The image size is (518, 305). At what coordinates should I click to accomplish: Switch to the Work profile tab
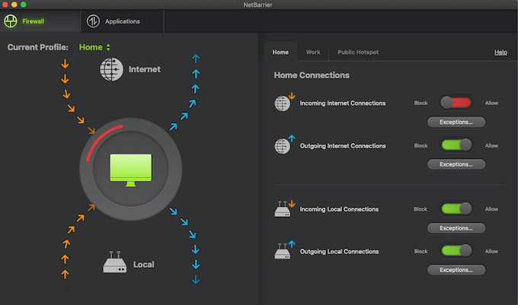click(313, 52)
